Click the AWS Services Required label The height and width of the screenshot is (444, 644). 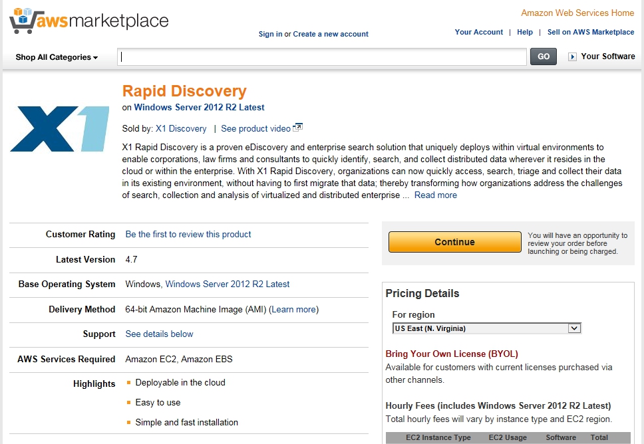(x=66, y=359)
